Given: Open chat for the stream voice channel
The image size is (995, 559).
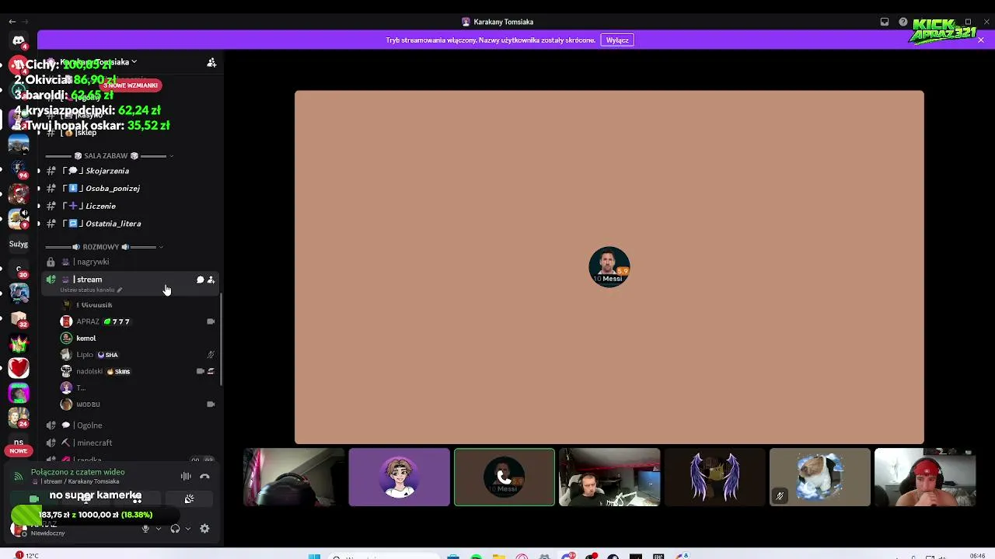Looking at the screenshot, I should point(200,279).
